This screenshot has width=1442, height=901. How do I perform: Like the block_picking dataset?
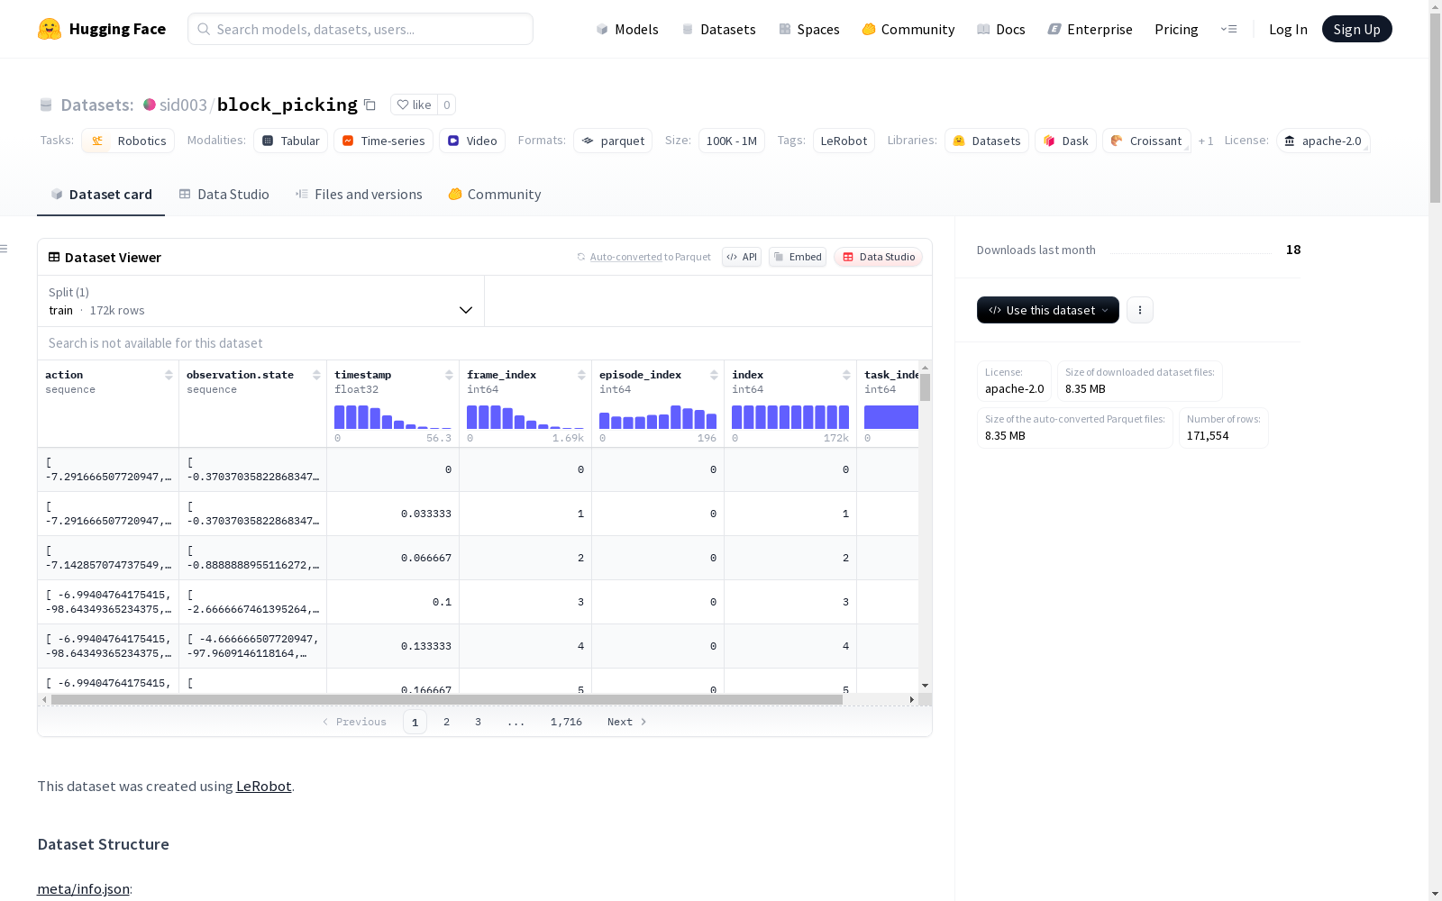point(415,105)
